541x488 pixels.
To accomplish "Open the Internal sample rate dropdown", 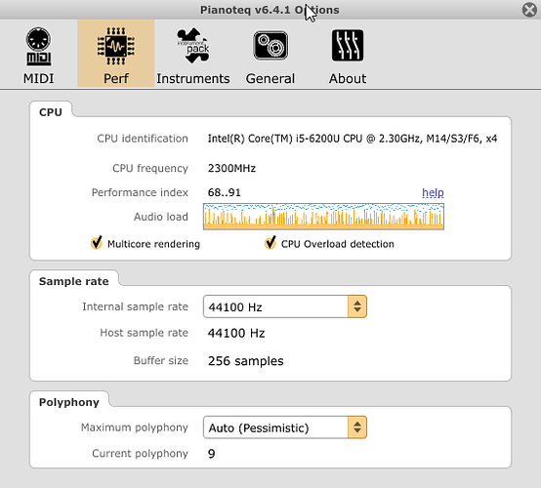I will [x=285, y=306].
